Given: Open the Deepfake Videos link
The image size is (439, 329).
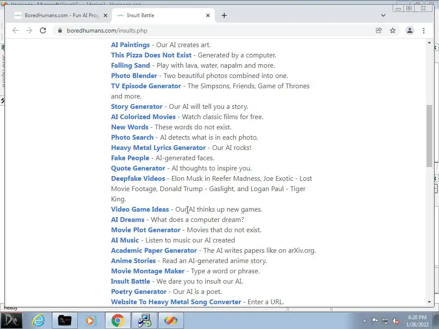Looking at the screenshot, I should click(x=138, y=179).
